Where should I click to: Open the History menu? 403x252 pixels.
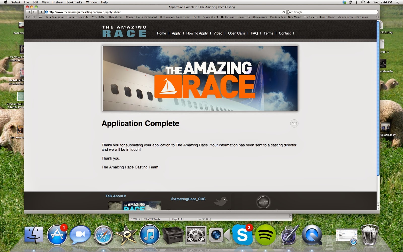point(57,2)
